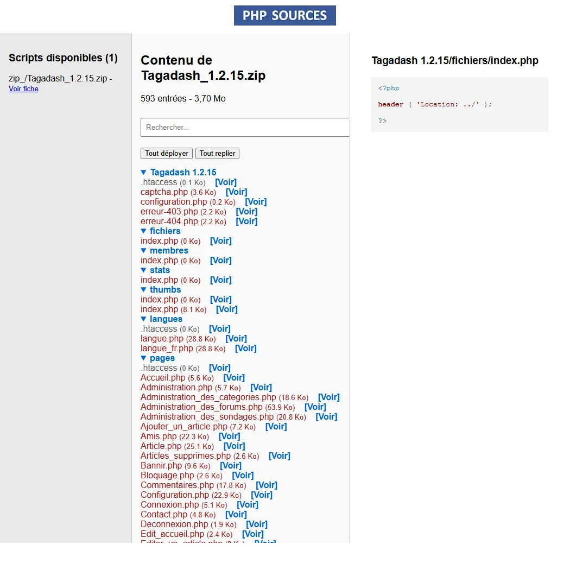Collapse the langues folder
This screenshot has height=576, width=570.
click(x=144, y=319)
